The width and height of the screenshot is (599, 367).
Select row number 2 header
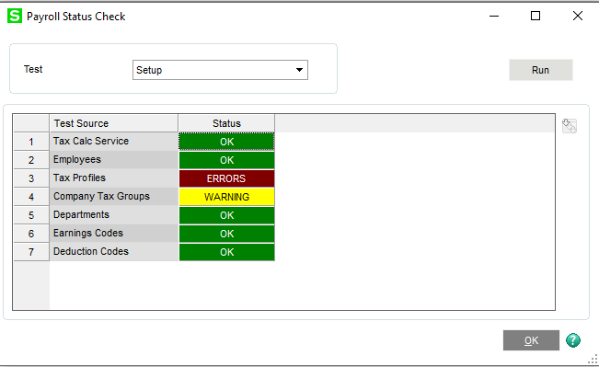[x=31, y=160]
